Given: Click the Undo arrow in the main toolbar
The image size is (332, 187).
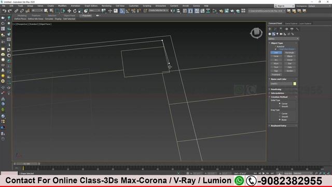Looking at the screenshot, I should (4, 11).
